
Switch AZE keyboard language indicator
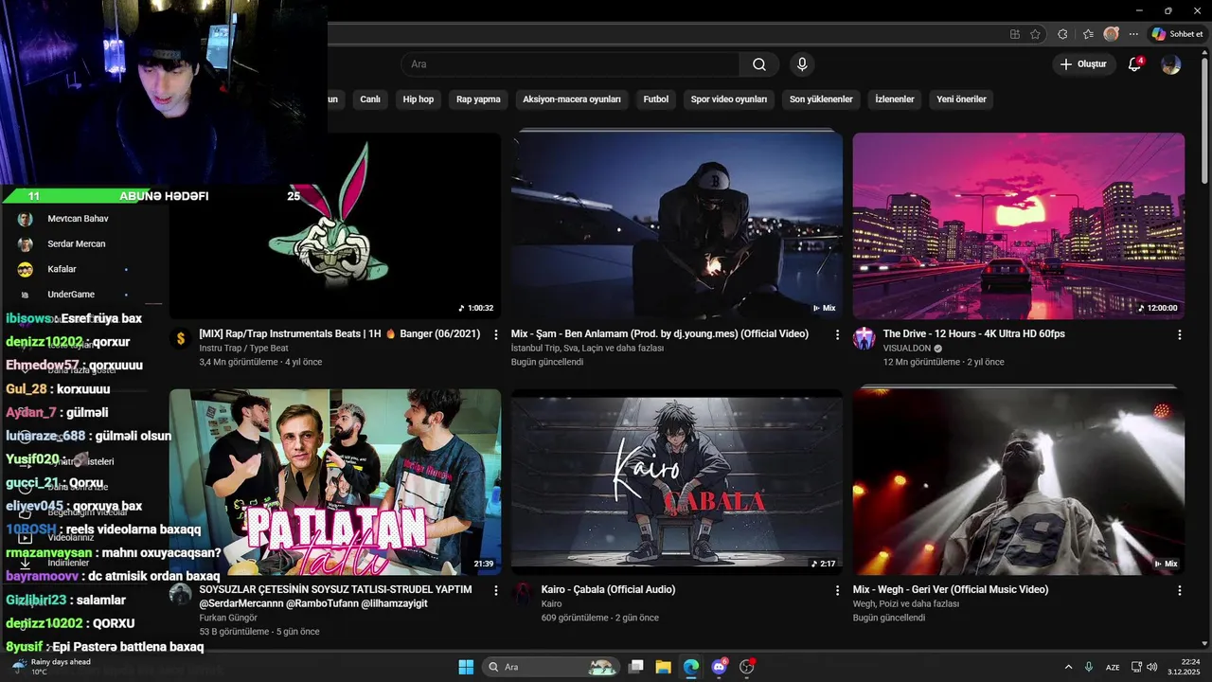(1114, 667)
